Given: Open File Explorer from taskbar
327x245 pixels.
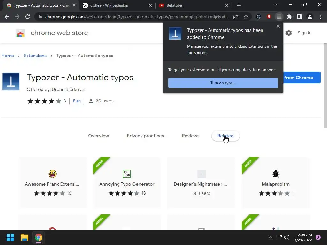Looking at the screenshot, I should tap(24, 237).
